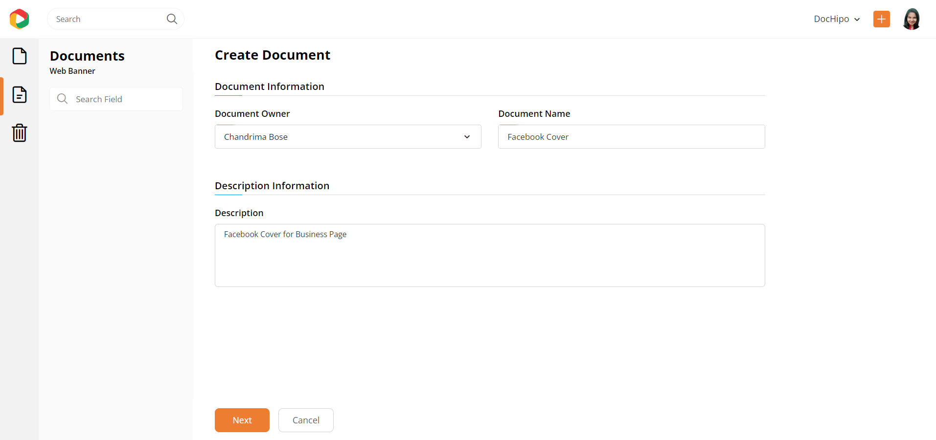Select the Web Banner label under Documents
The width and height of the screenshot is (936, 440).
tap(72, 71)
